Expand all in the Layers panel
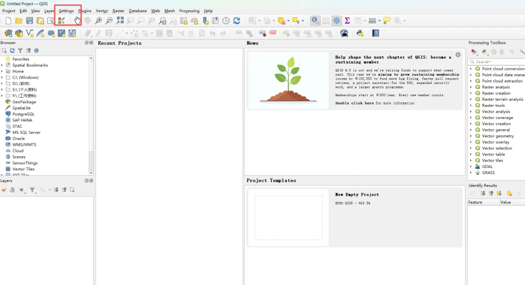Viewport: 525px width, 285px height. [x=56, y=190]
